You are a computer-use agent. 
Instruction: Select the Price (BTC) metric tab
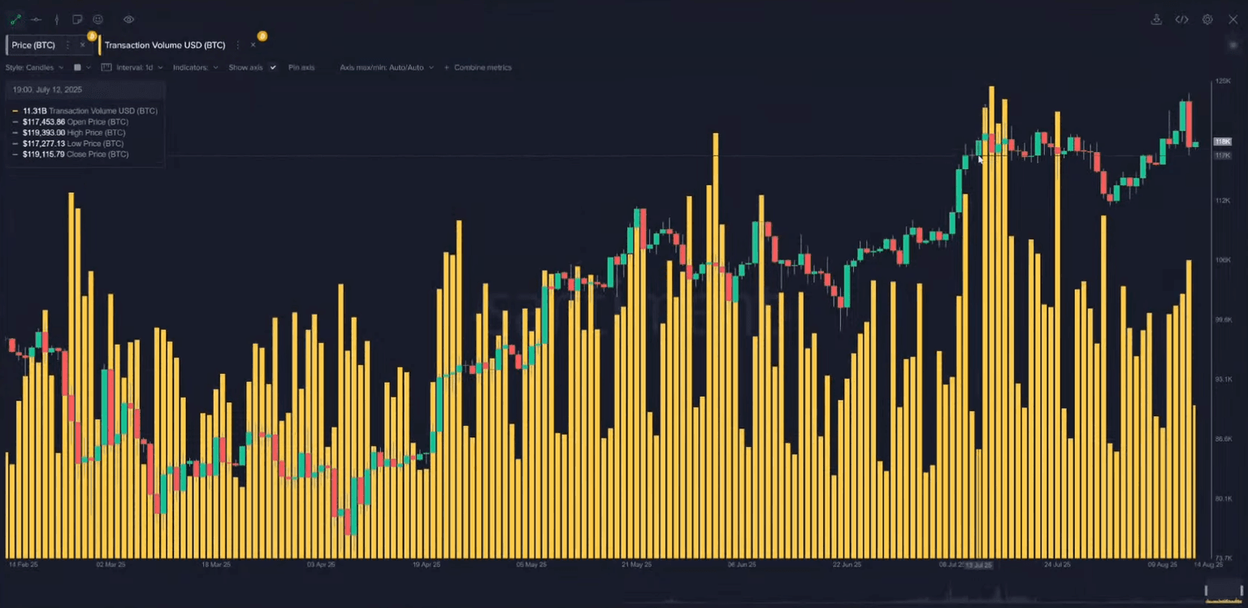click(x=33, y=46)
